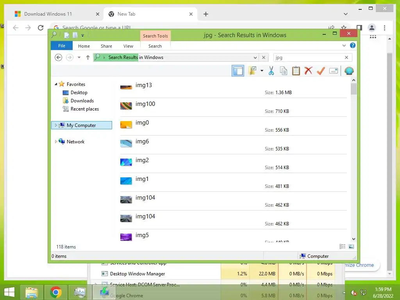Click the orange checkmark Properties icon
This screenshot has height=300, width=400.
tap(321, 71)
